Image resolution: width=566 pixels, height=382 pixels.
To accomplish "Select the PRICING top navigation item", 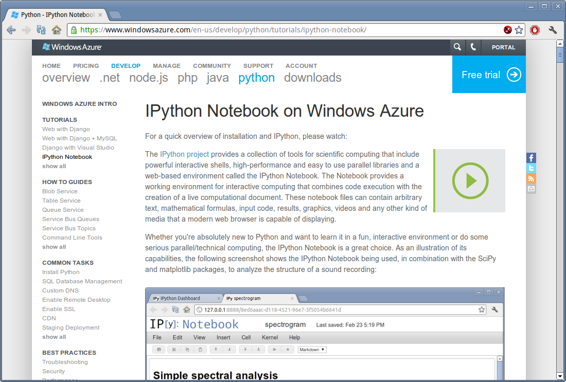I will click(x=86, y=66).
